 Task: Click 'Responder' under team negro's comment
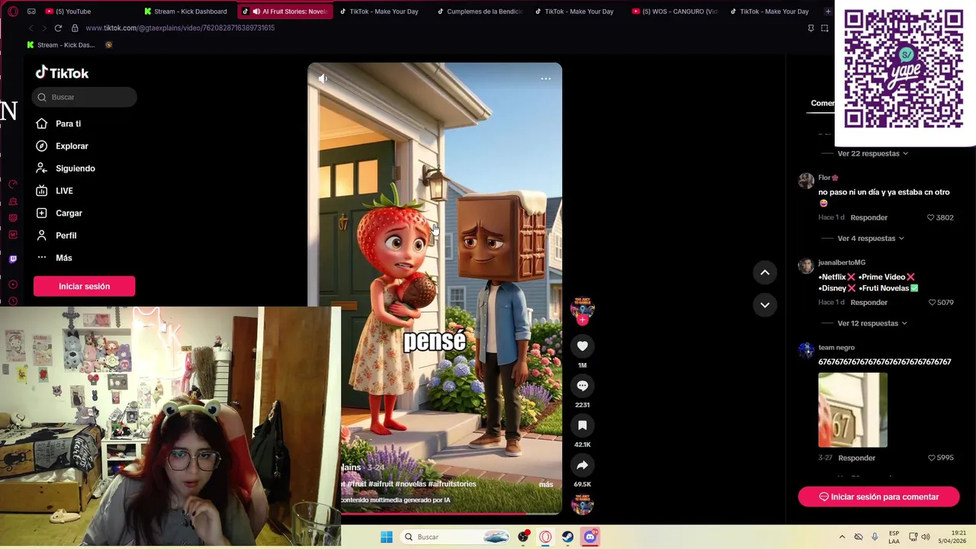[856, 457]
